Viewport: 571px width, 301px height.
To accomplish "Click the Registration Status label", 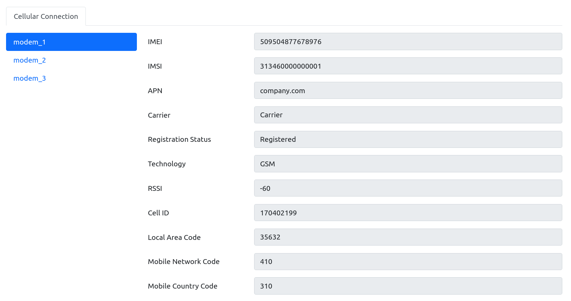I will click(x=179, y=139).
